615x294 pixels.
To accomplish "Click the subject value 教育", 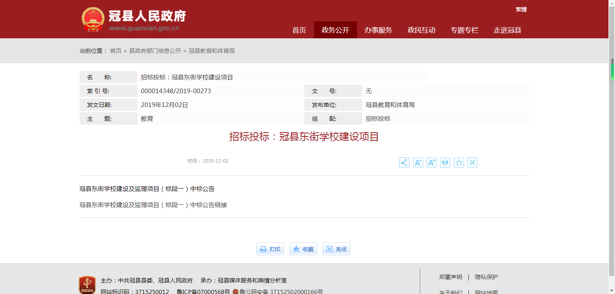I will pos(147,118).
